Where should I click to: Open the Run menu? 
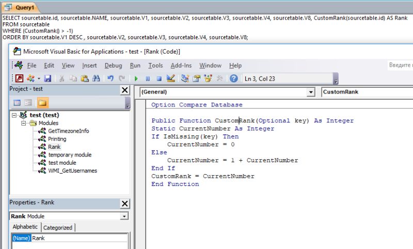click(135, 65)
